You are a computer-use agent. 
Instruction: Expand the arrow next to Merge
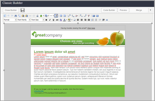(150, 10)
